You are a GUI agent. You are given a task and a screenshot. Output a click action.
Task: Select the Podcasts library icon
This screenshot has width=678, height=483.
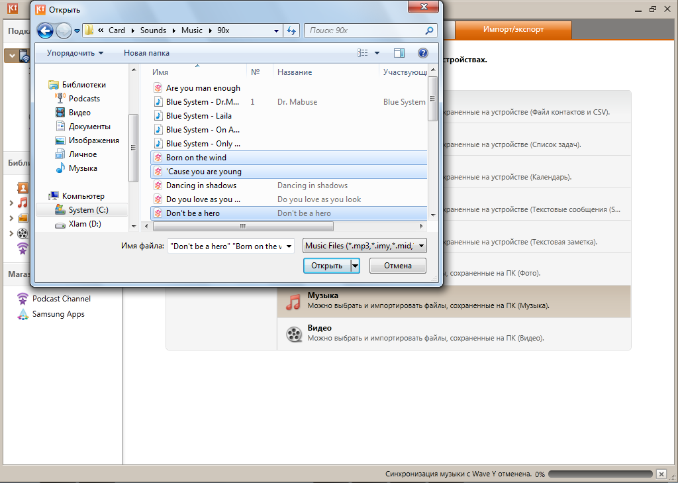pos(60,98)
